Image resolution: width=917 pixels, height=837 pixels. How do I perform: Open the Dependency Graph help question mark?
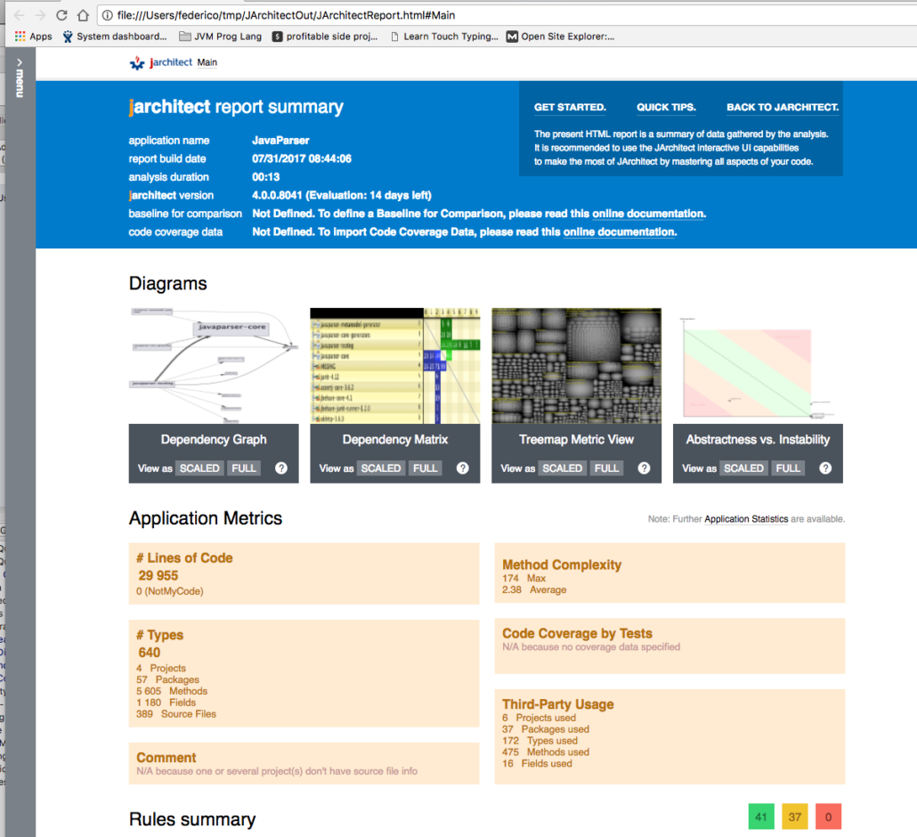pos(281,467)
